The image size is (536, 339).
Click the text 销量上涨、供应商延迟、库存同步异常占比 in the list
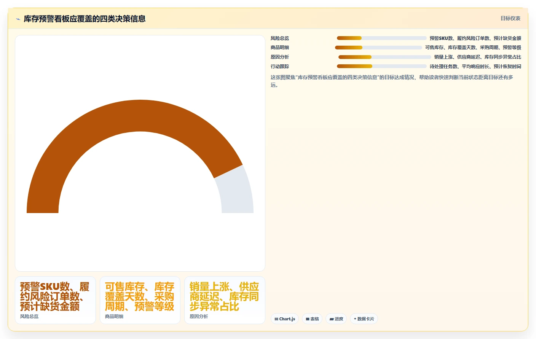478,57
